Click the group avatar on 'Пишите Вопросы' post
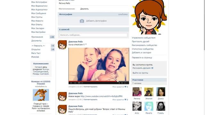205x115 pixels. 62,109
